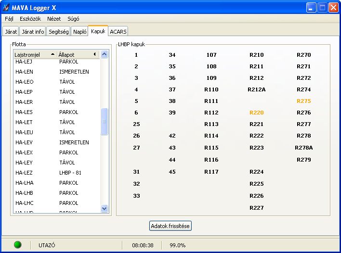This screenshot has width=341, height=253.
Task: Click the orange R220 gate label
Action: coord(256,113)
